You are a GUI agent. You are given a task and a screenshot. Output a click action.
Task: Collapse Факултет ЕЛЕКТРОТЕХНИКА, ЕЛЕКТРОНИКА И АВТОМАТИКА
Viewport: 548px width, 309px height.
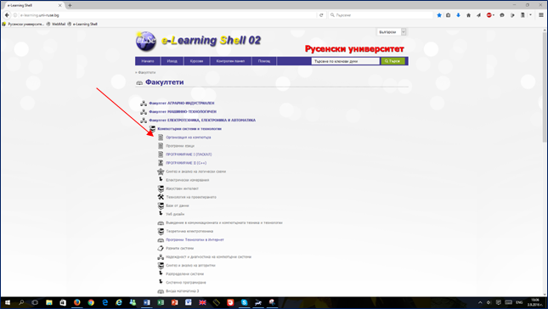coord(202,120)
